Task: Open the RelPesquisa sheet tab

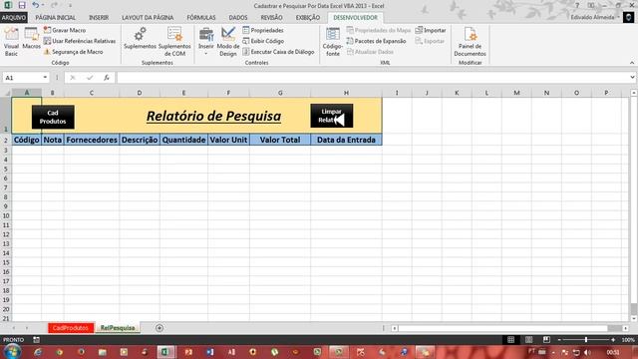Action: [x=118, y=328]
